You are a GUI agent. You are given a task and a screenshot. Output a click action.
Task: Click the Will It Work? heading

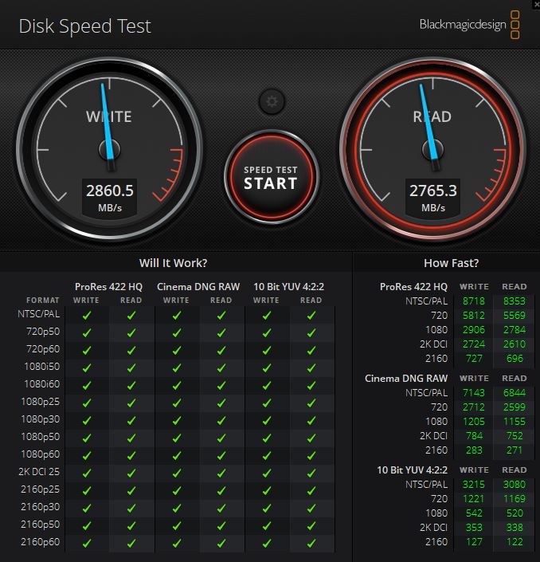pyautogui.click(x=174, y=263)
